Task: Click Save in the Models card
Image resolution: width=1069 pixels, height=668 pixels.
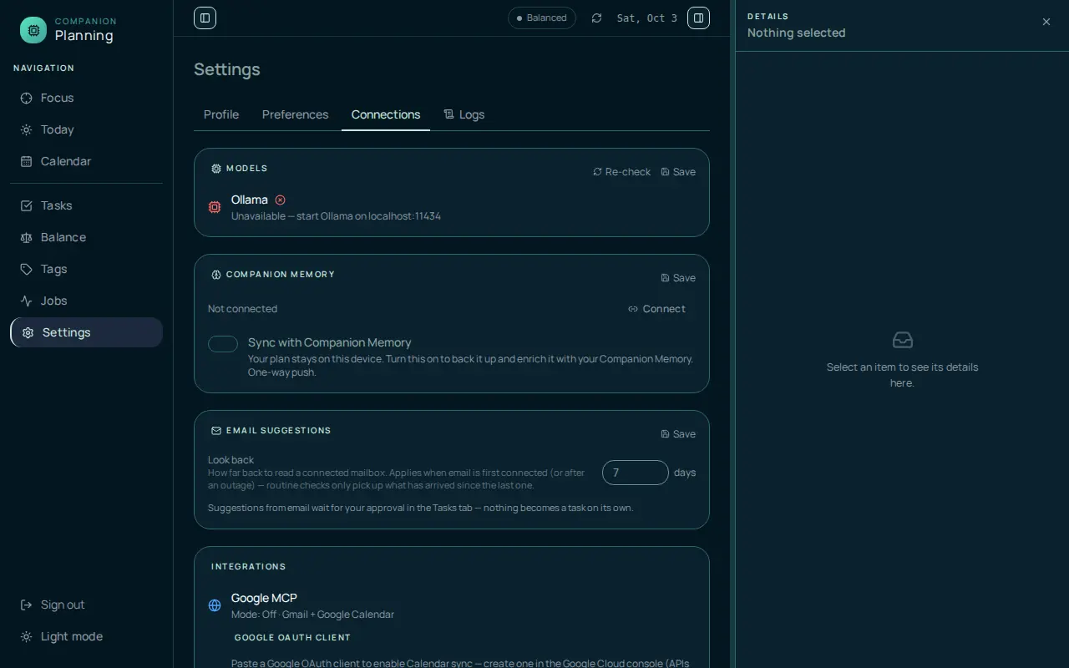Action: pos(678,172)
